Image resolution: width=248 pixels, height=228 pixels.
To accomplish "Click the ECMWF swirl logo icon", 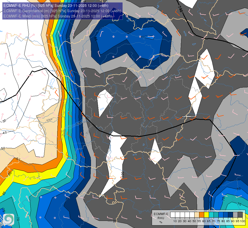I will [x=9, y=219].
